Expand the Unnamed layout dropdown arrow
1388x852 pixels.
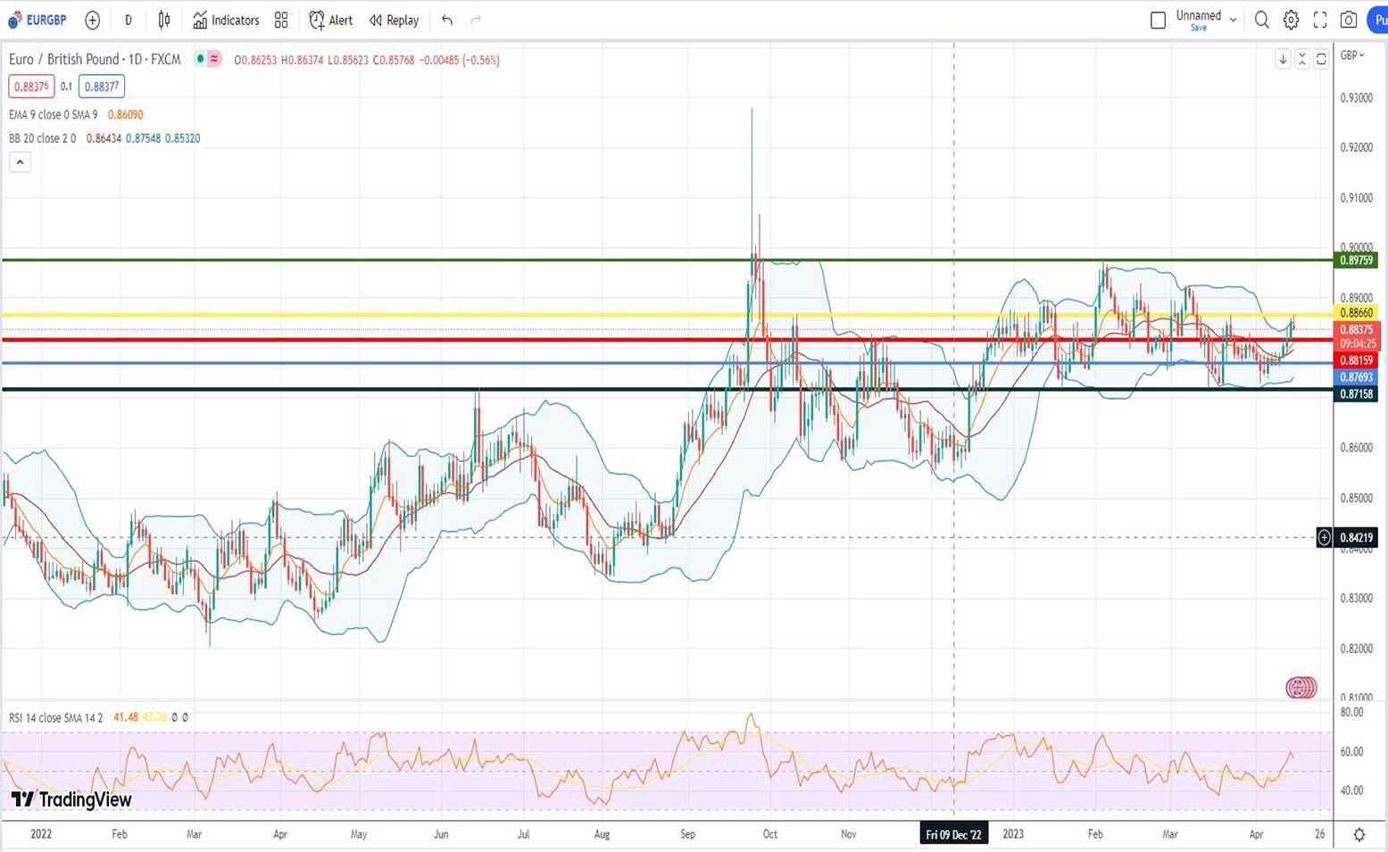click(1234, 19)
